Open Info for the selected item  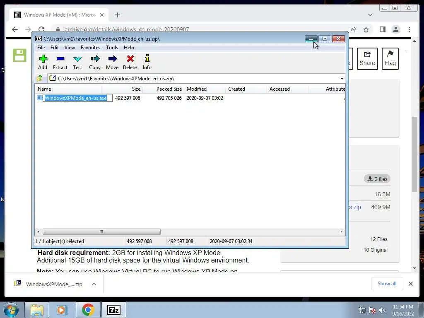(147, 62)
